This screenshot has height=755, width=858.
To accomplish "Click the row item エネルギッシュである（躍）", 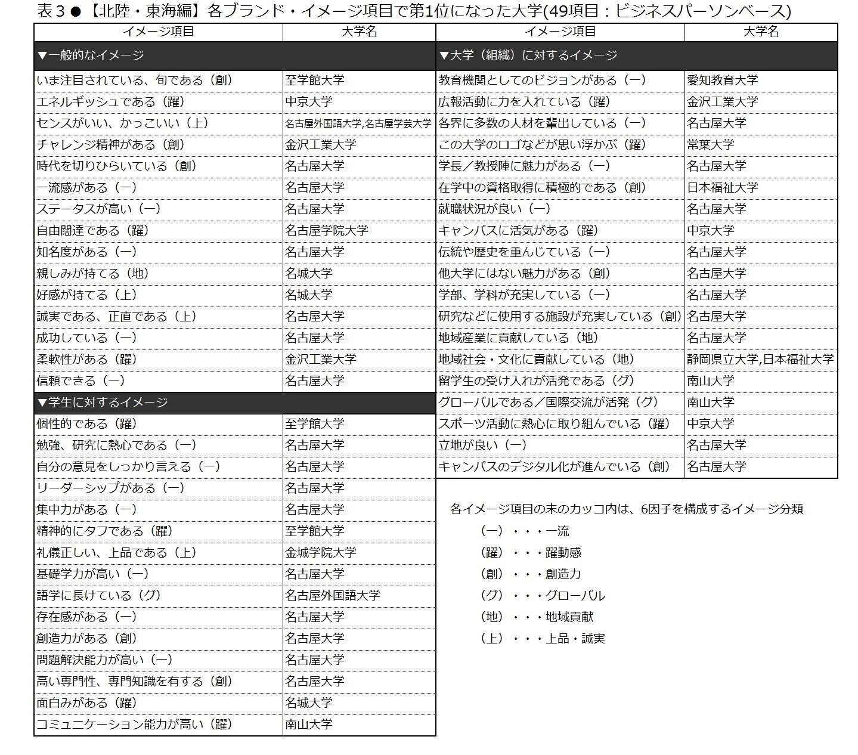I will [x=111, y=101].
